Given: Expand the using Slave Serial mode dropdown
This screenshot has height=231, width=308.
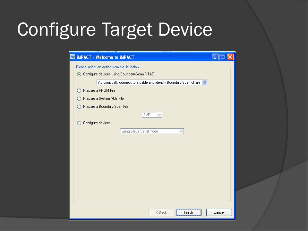Looking at the screenshot, I should [x=152, y=131].
